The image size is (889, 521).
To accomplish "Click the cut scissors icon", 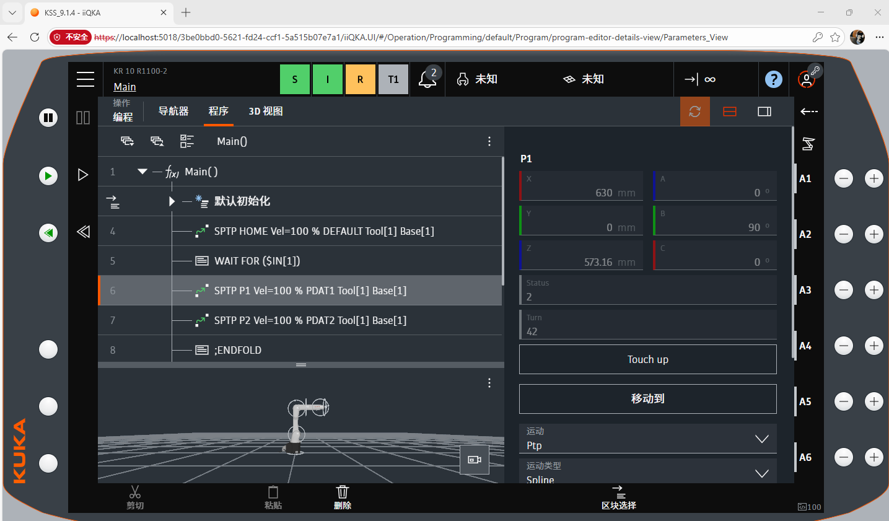I will (x=135, y=497).
